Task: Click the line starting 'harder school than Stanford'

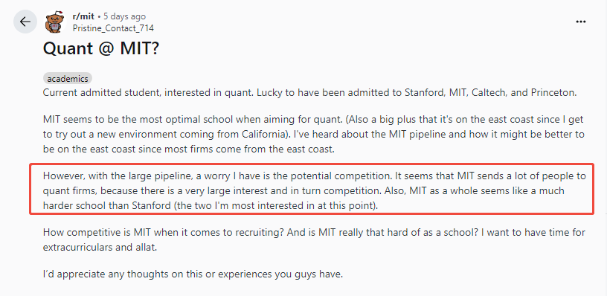Action: (211, 205)
